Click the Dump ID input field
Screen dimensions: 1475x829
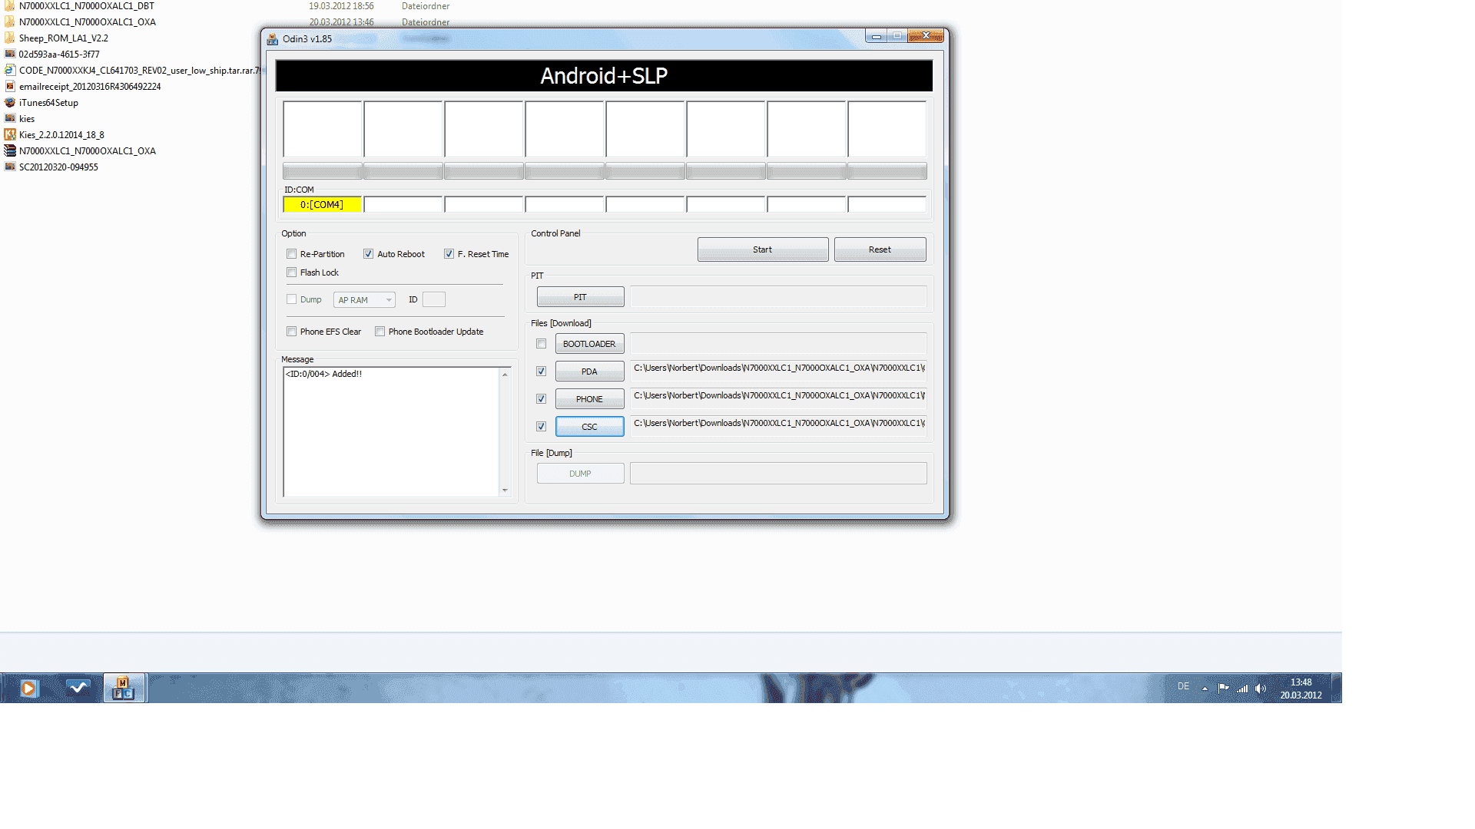[x=434, y=299]
